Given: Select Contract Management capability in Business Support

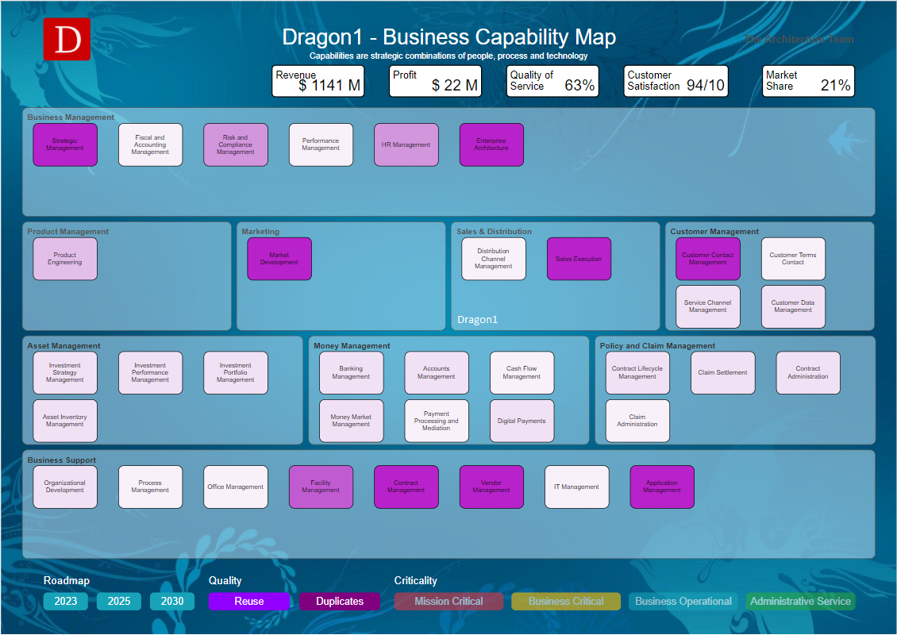Looking at the screenshot, I should click(x=406, y=487).
